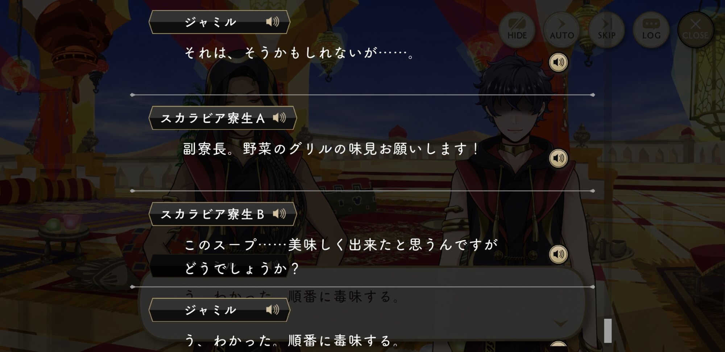
Task: Play voice in top ジャミル name tag
Action: tap(273, 22)
